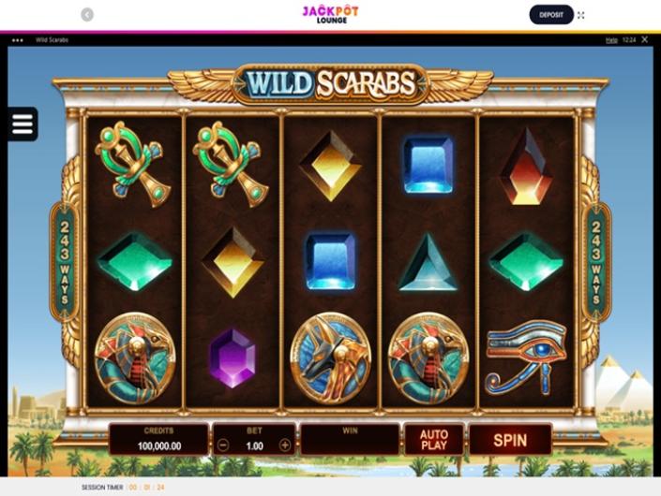
Task: Click the session timer at the bottom
Action: [x=123, y=488]
